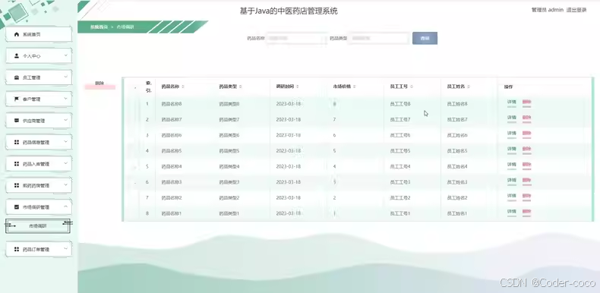Click the home icon beside 系统首页
Image resolution: width=600 pixels, height=293 pixels.
17,34
